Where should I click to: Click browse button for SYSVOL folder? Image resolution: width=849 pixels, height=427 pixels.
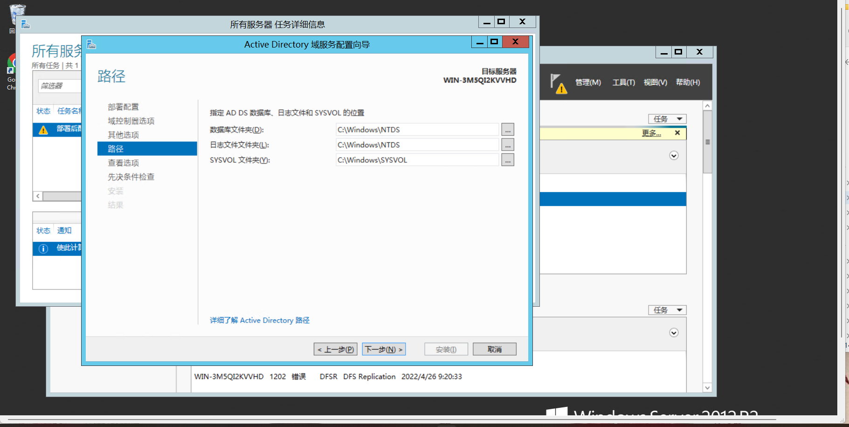pyautogui.click(x=508, y=160)
